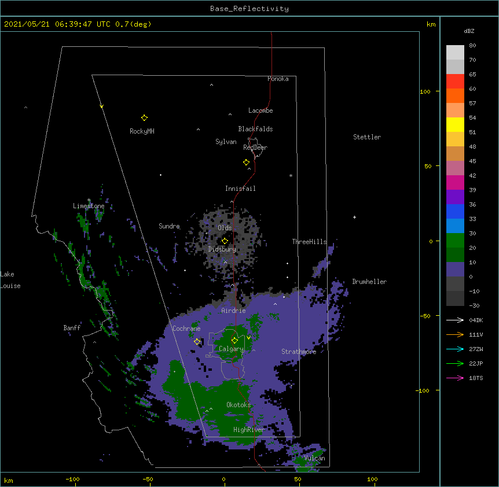Select the 10 dBZ purple swatch
The width and height of the screenshot is (499, 487).
[455, 270]
